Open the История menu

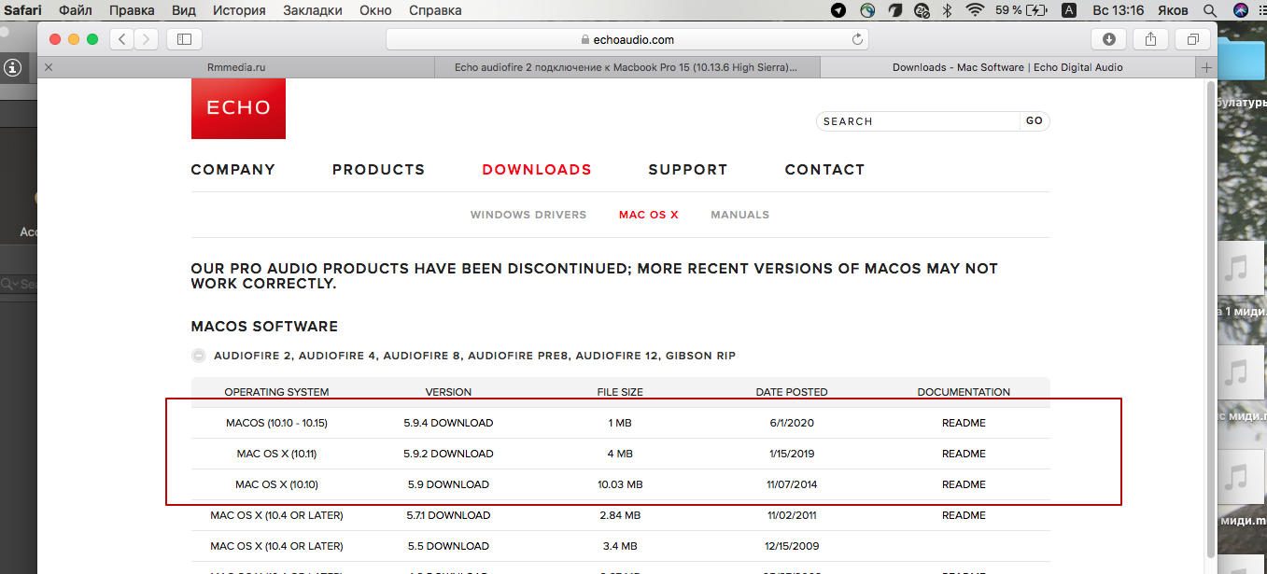click(239, 10)
